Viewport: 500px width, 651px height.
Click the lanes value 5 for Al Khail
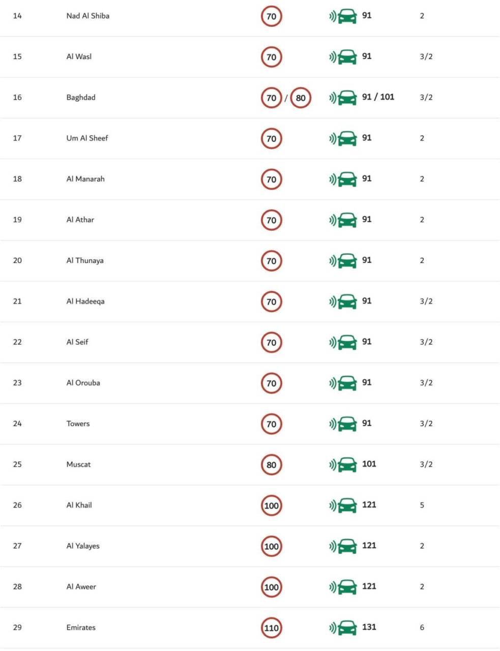422,505
